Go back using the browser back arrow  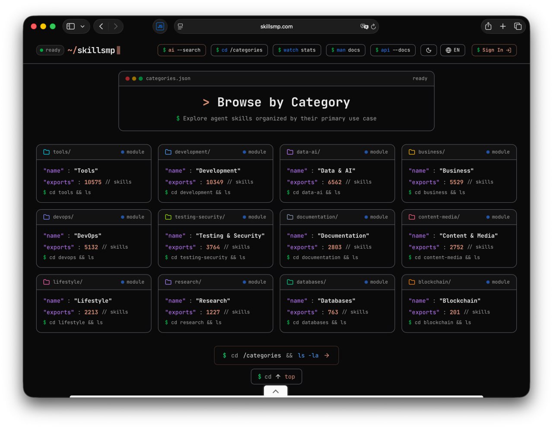pyautogui.click(x=101, y=26)
